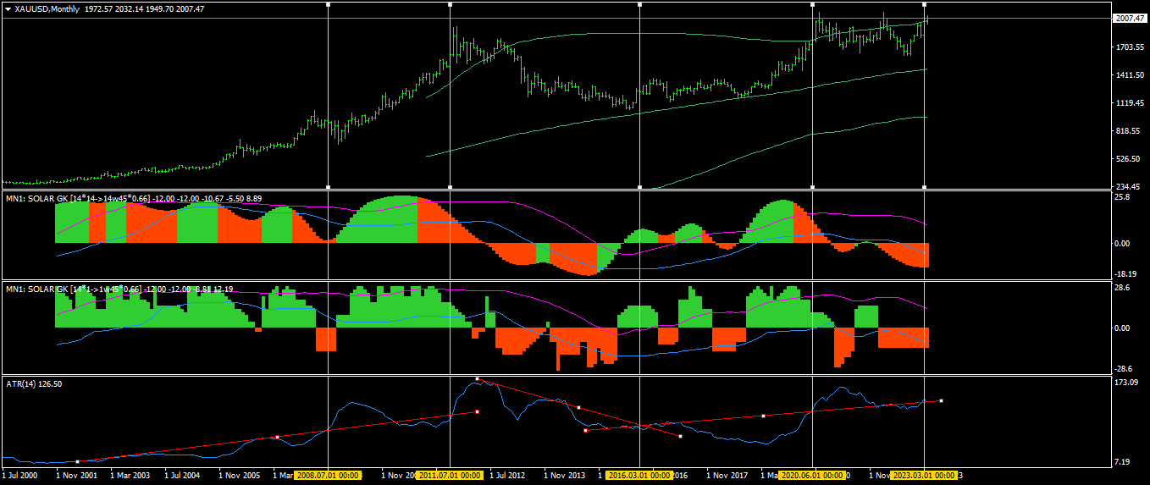Click the 1 Jul 2004 time axis label

(x=183, y=476)
